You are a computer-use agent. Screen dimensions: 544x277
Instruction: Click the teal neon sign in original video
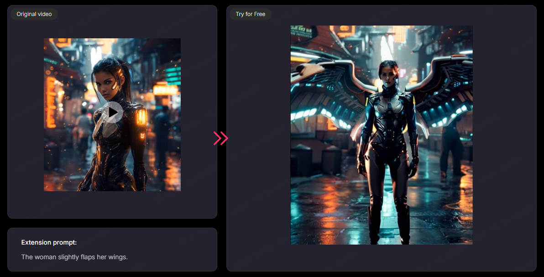tap(173, 74)
